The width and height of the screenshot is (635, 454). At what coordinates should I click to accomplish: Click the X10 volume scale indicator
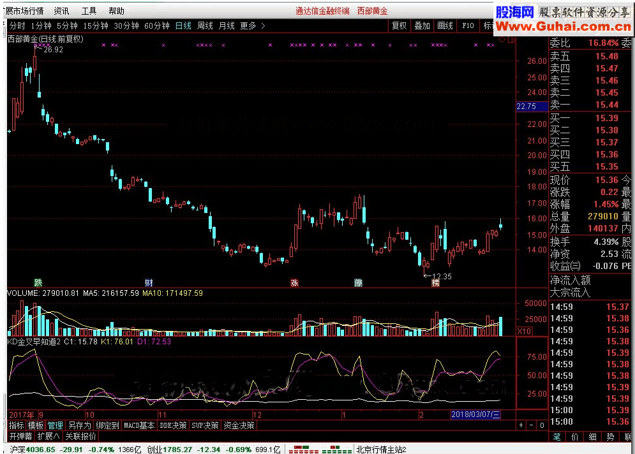point(523,331)
